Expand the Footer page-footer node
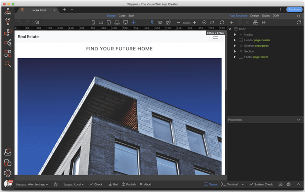Screen dimensions: 305x192 click(235, 57)
